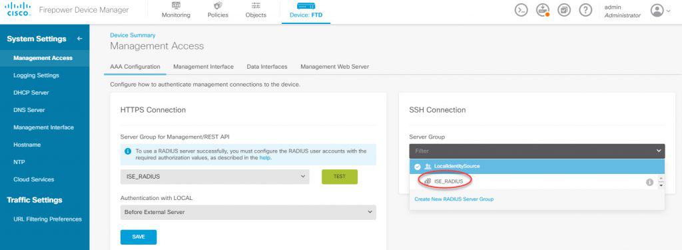
Task: Select the Device: FTD tab
Action: tap(306, 11)
